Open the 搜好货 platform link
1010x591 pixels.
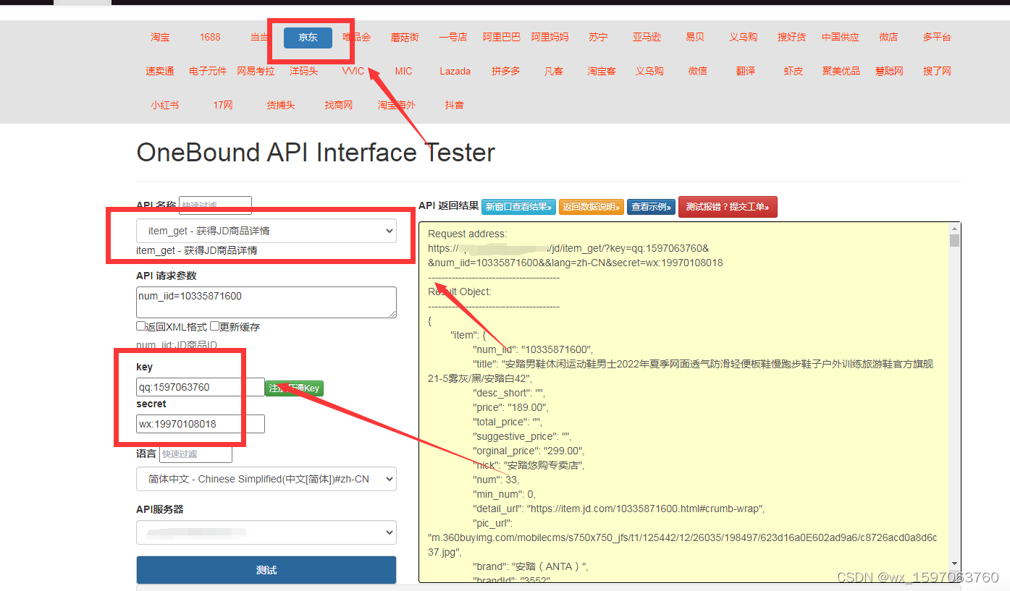pyautogui.click(x=792, y=37)
